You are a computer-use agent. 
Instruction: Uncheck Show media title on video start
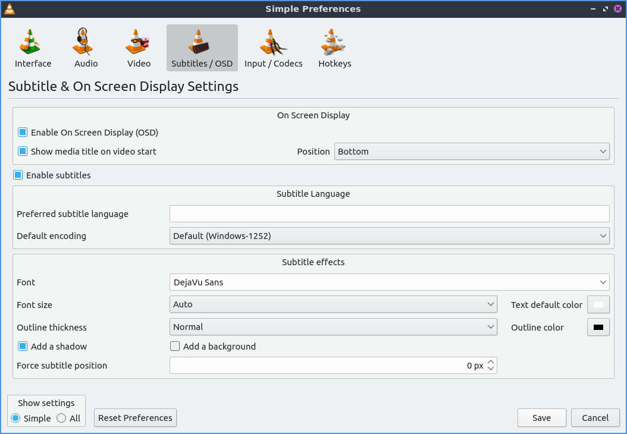[23, 152]
